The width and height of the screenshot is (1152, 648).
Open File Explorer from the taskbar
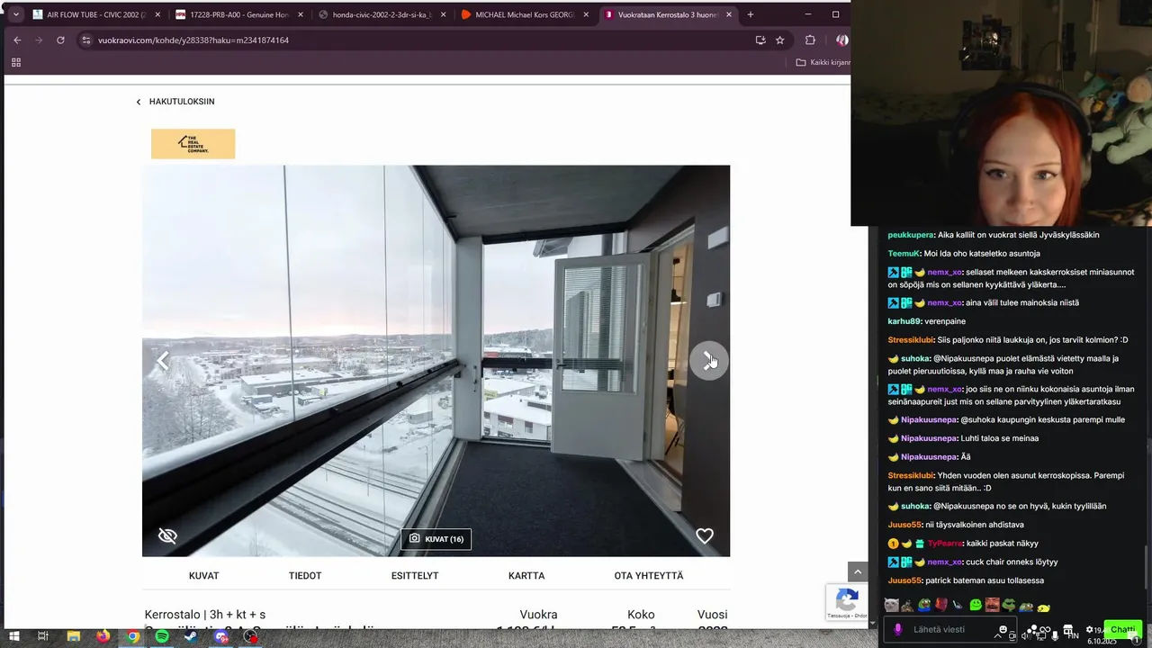(74, 636)
